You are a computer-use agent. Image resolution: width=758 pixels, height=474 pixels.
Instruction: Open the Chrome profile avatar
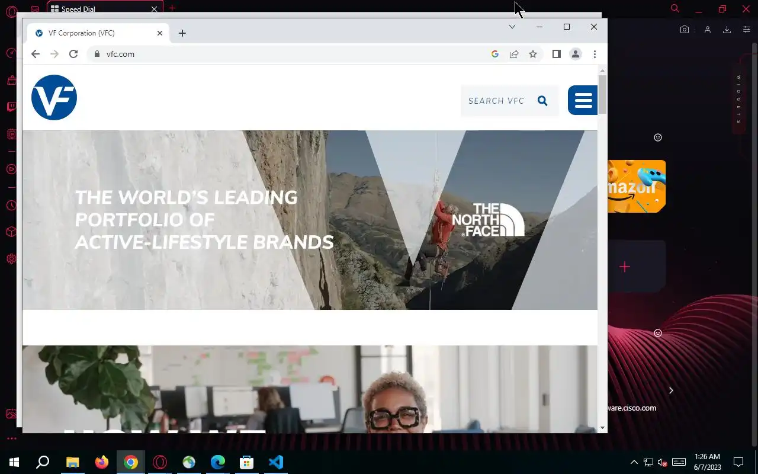click(x=576, y=54)
